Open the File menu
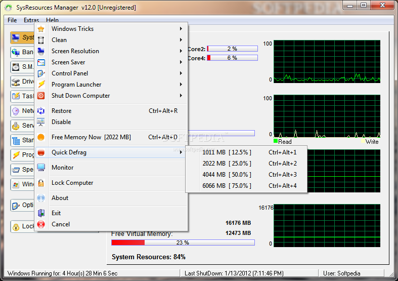The width and height of the screenshot is (398, 281). pos(12,20)
